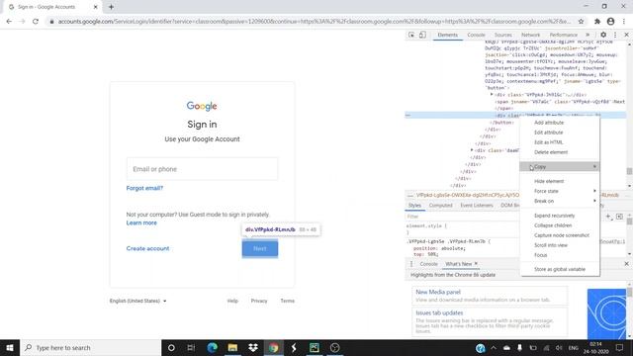Screen dimensions: 633x356
Task: Open DevTools settings gear
Action: pos(603,36)
